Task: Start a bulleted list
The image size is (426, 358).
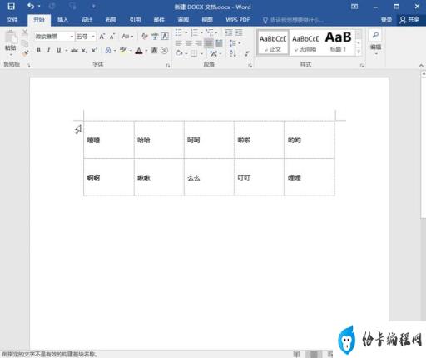Action: click(179, 32)
